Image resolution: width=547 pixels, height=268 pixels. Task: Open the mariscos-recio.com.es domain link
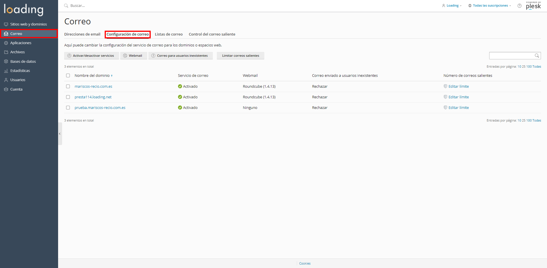tap(93, 86)
